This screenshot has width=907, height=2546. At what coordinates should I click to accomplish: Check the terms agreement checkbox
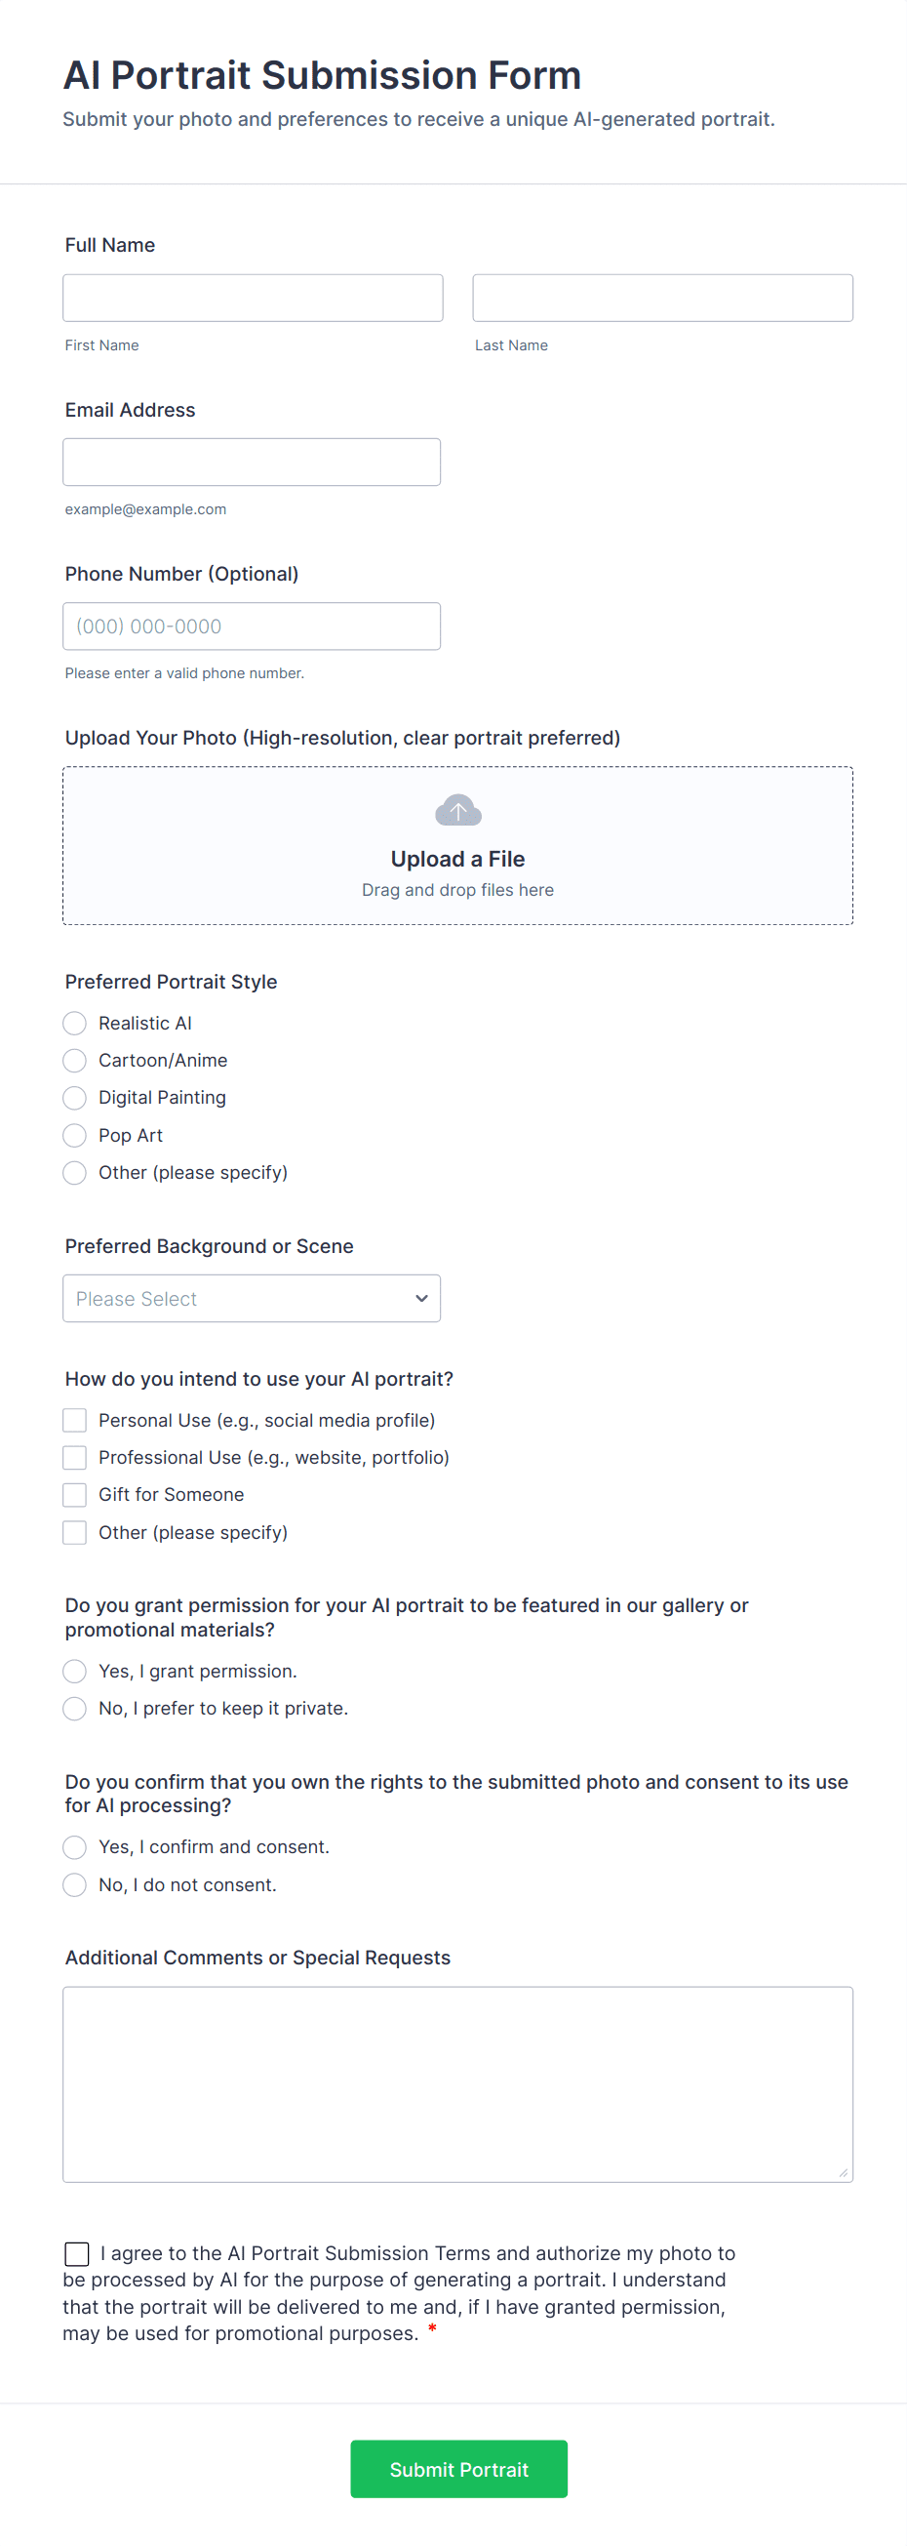[77, 2253]
